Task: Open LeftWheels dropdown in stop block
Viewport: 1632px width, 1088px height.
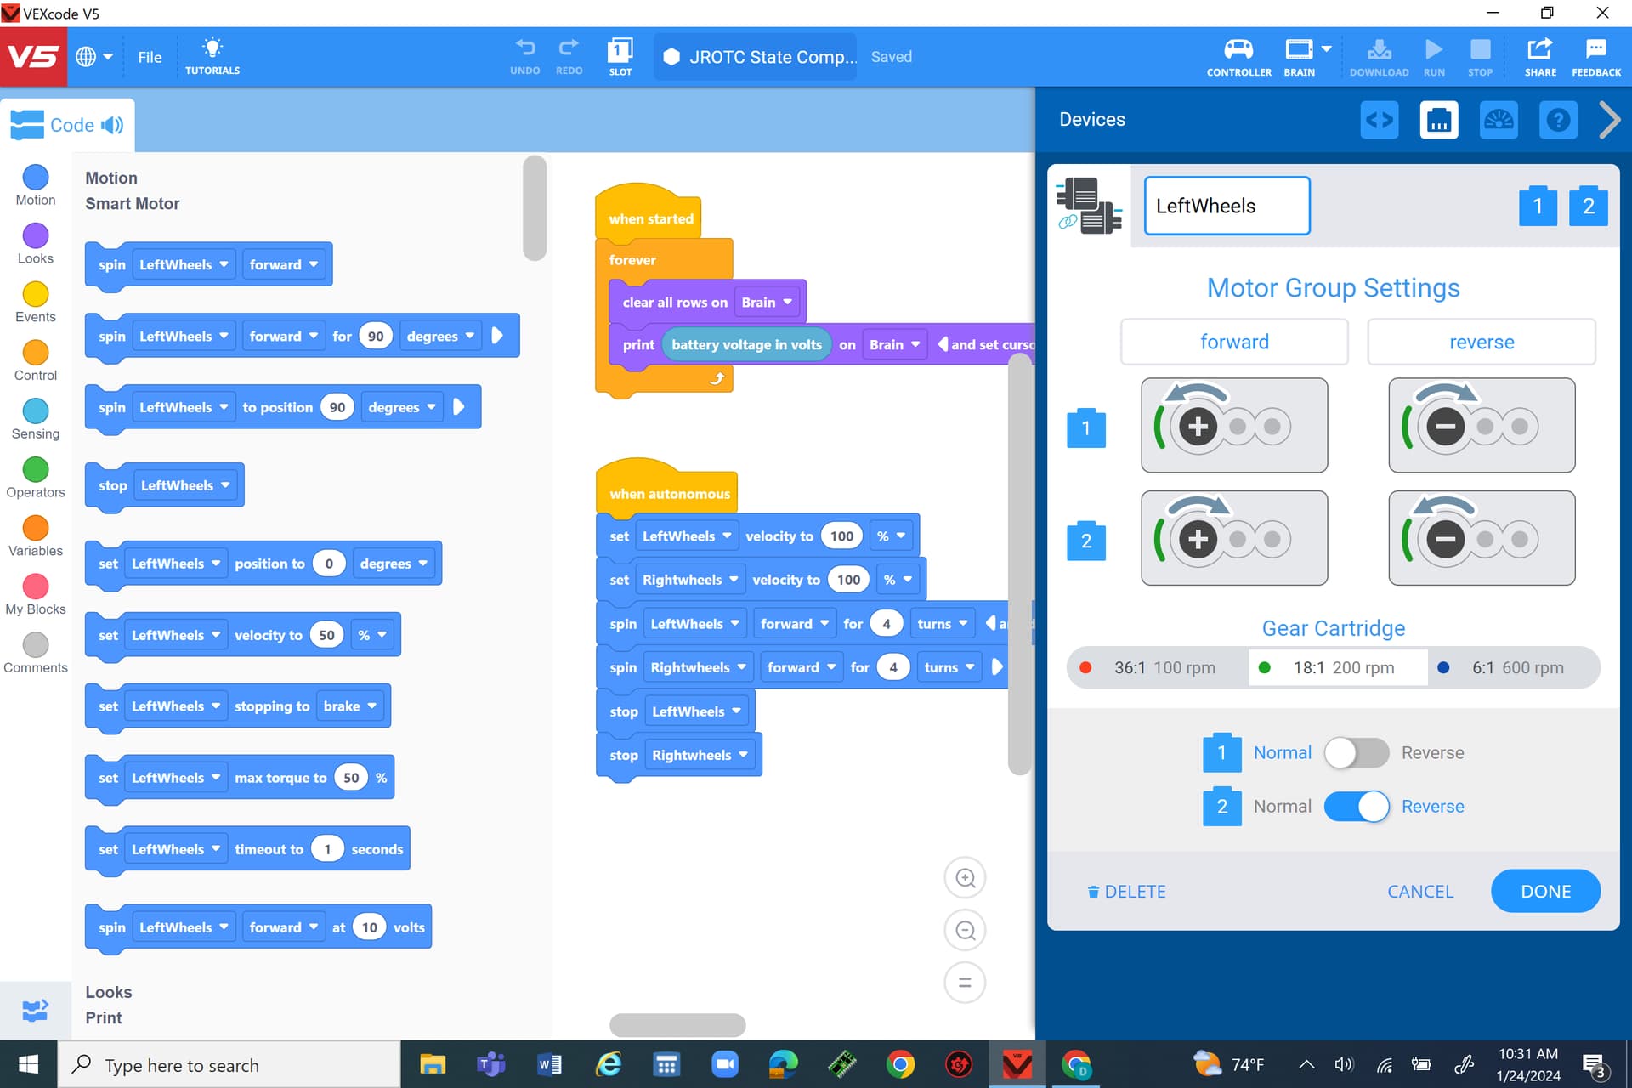Action: point(185,485)
